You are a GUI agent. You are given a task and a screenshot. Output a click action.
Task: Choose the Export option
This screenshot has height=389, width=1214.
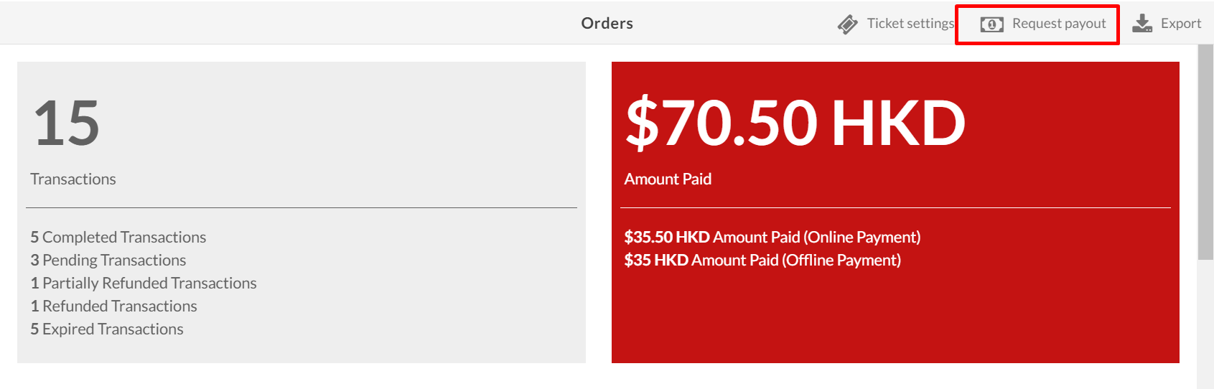(x=1167, y=24)
